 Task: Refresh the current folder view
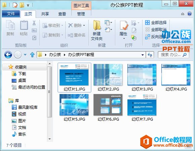tap(150, 55)
